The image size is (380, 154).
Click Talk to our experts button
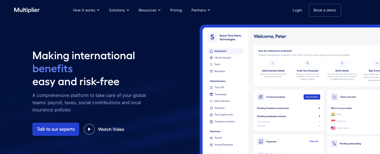pyautogui.click(x=56, y=129)
